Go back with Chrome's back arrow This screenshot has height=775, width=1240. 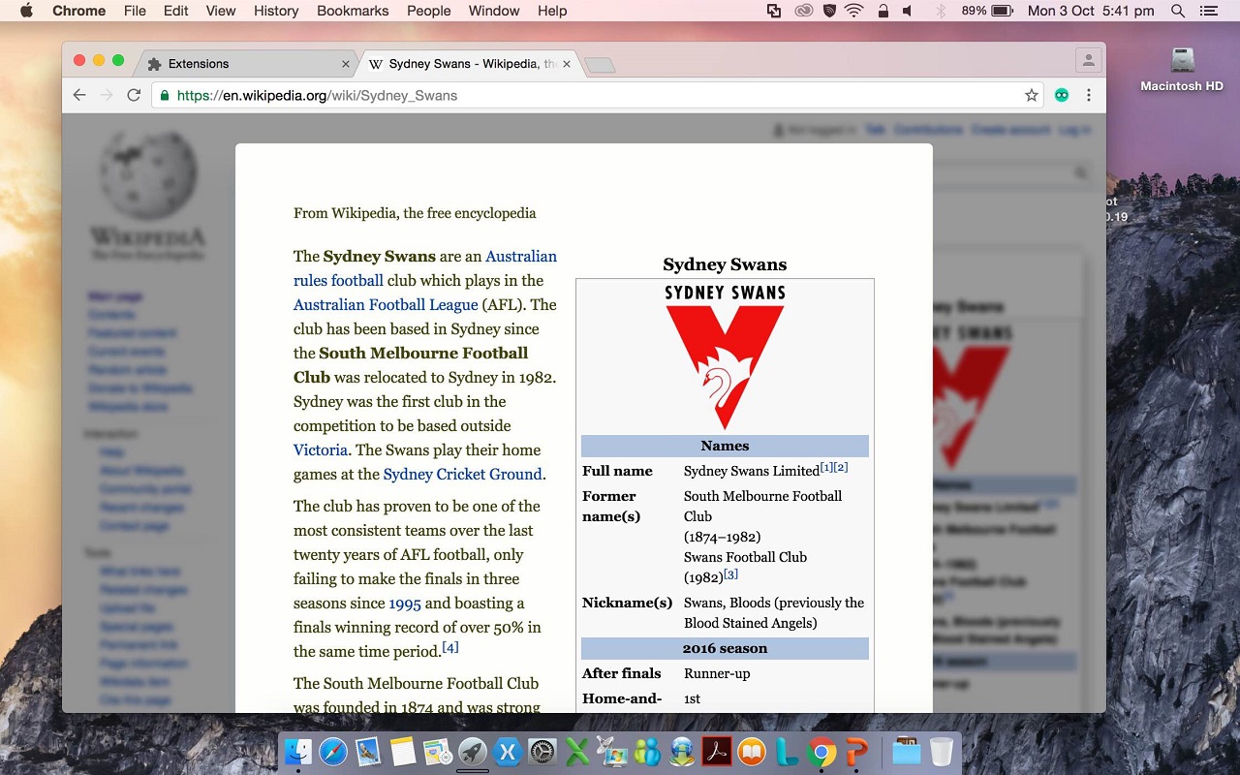point(79,95)
